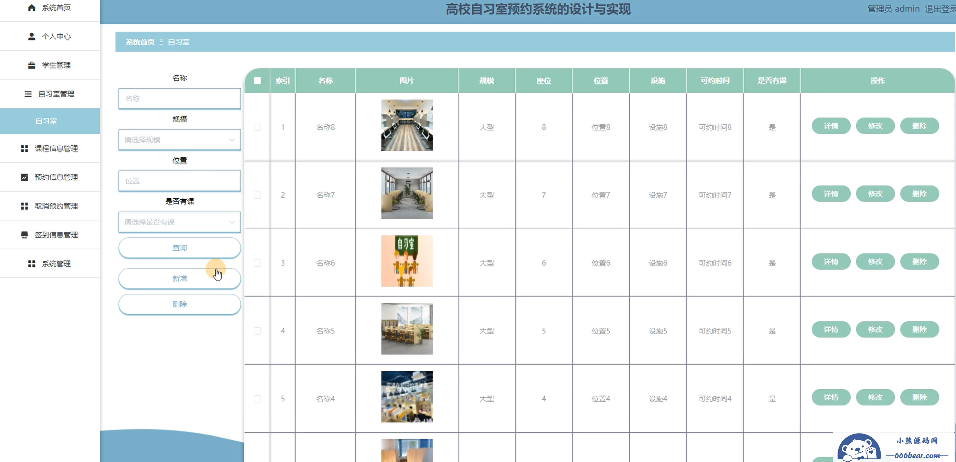956x462 pixels.
Task: Click 删除 for 名称4 row
Action: pos(920,397)
